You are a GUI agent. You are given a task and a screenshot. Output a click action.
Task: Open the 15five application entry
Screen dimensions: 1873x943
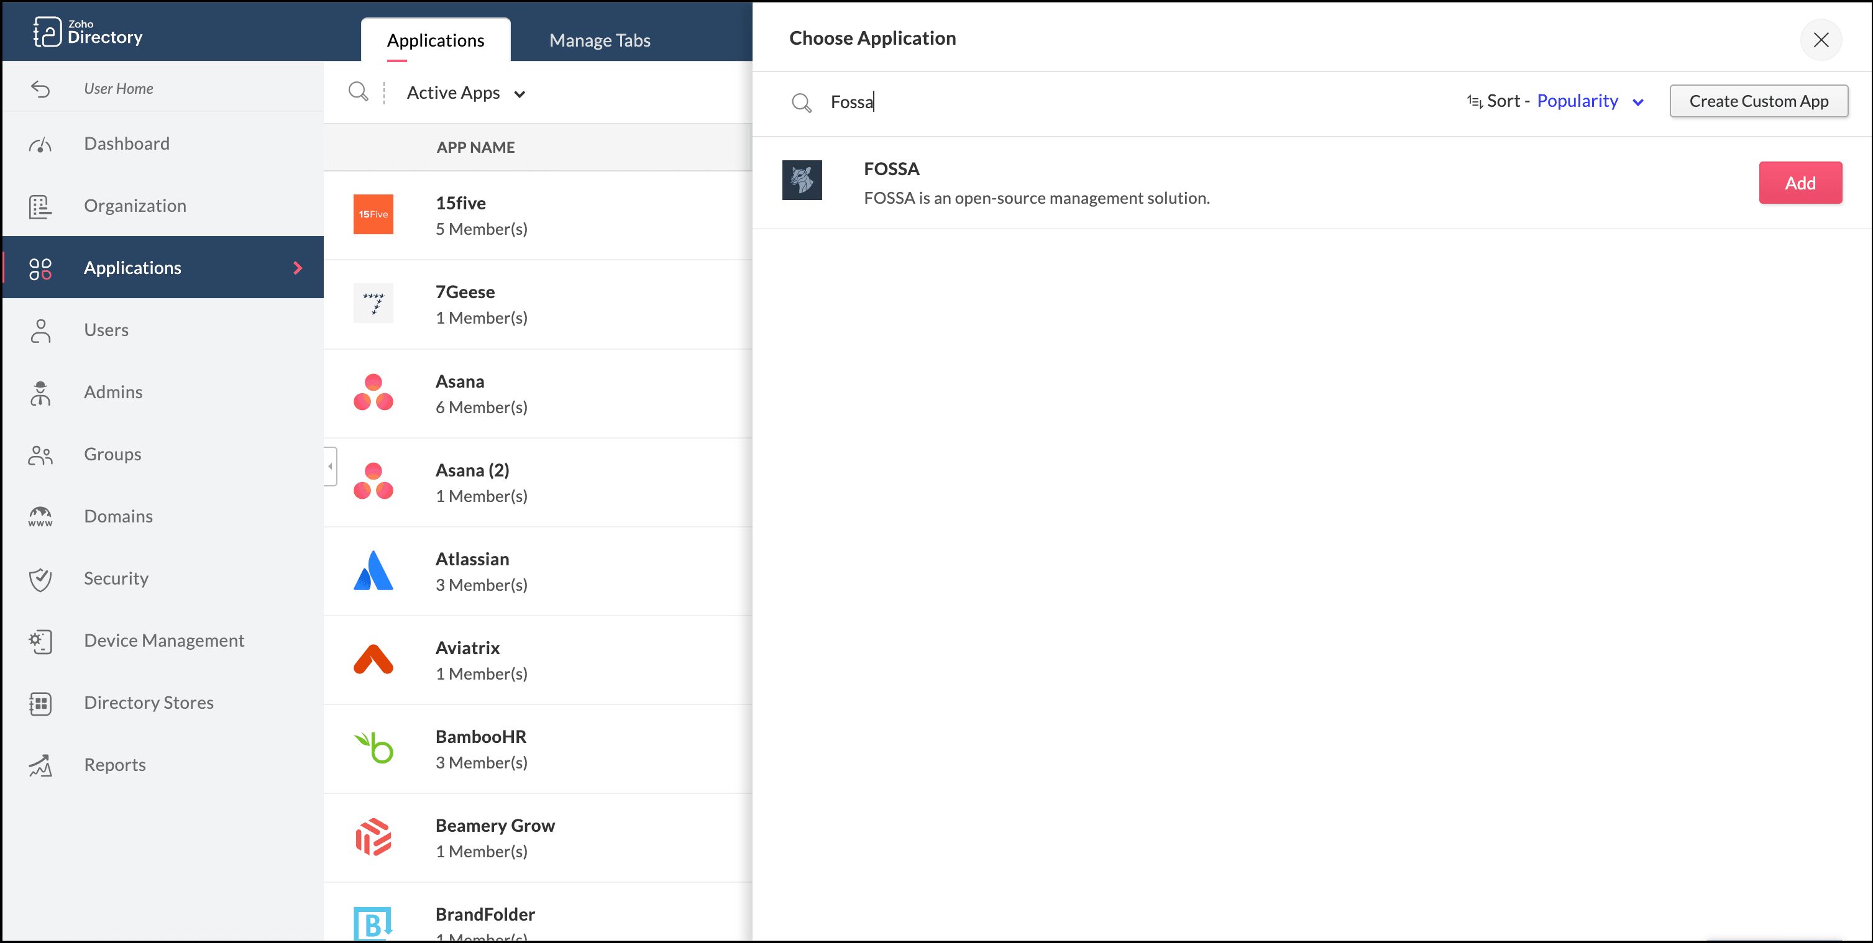click(x=538, y=215)
